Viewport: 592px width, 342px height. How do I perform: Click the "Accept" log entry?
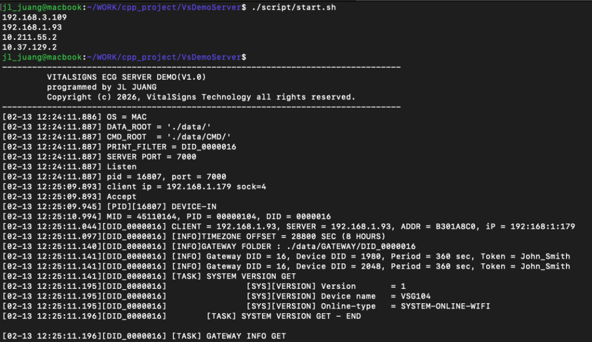click(x=122, y=196)
